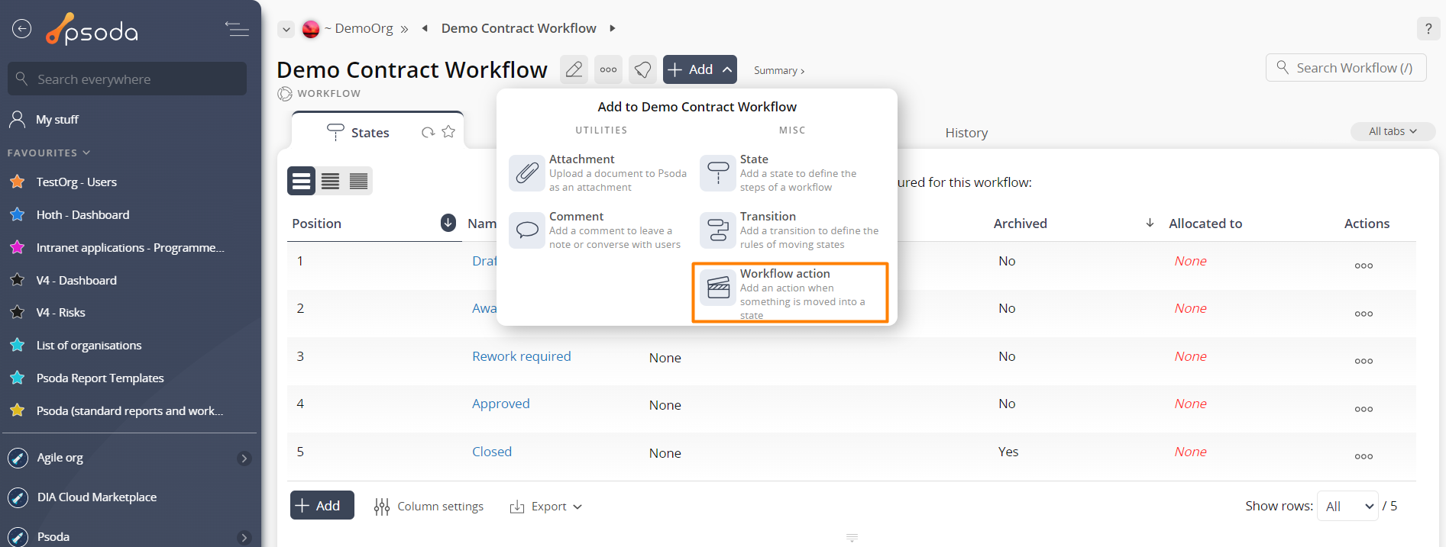
Task: Switch to the widest row spacing view
Action: tap(301, 181)
